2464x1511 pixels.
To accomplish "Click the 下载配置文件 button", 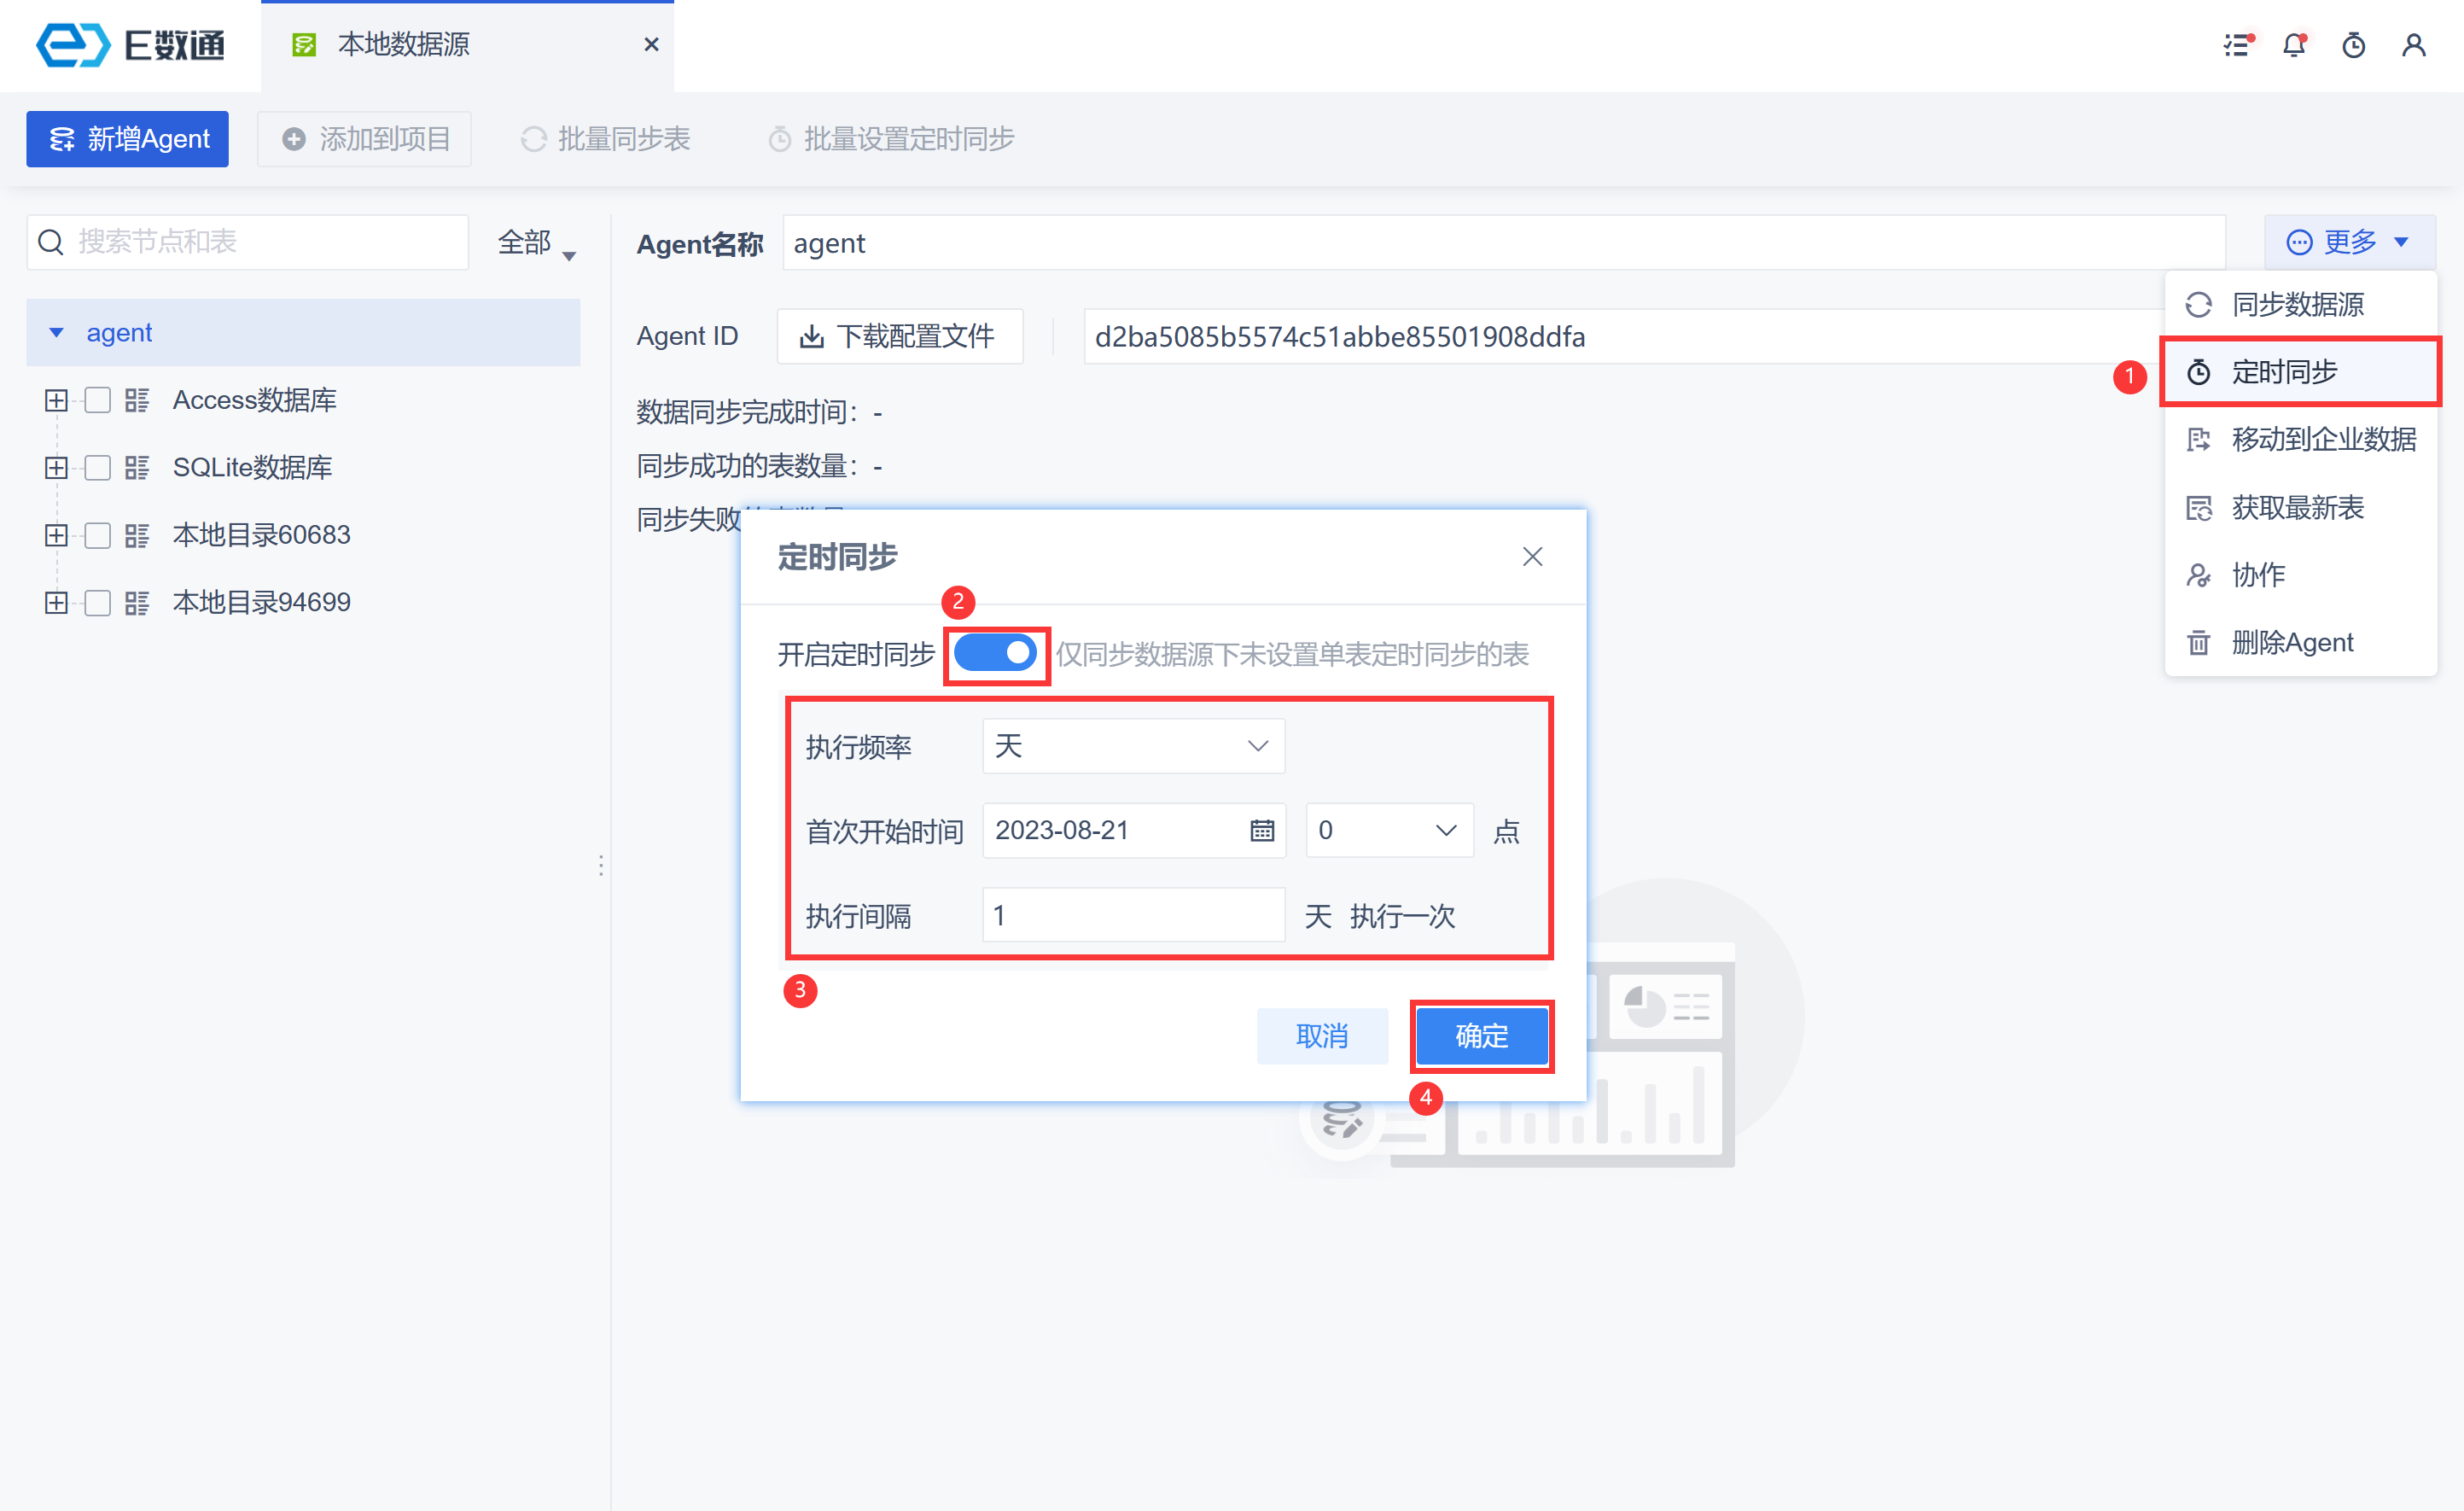I will [x=899, y=337].
